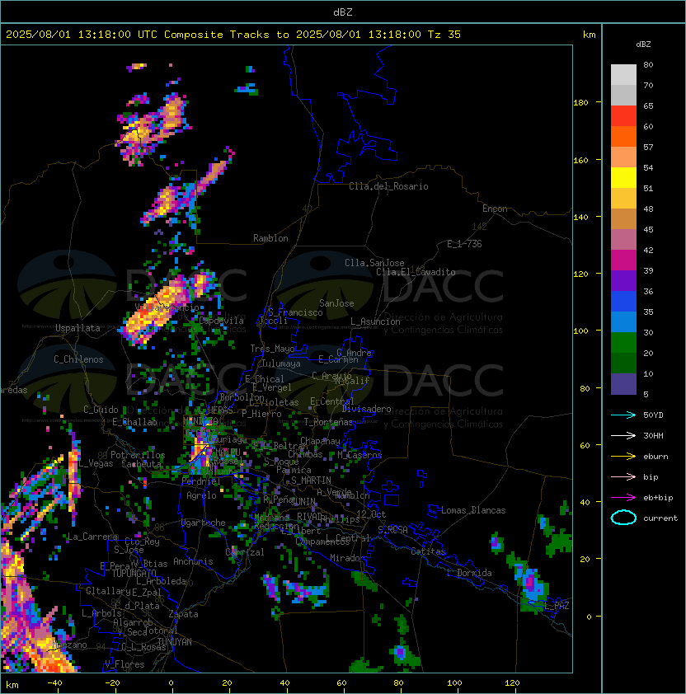Select the bright yellow 51-54 dBZ swatch
The height and width of the screenshot is (694, 686).
623,178
